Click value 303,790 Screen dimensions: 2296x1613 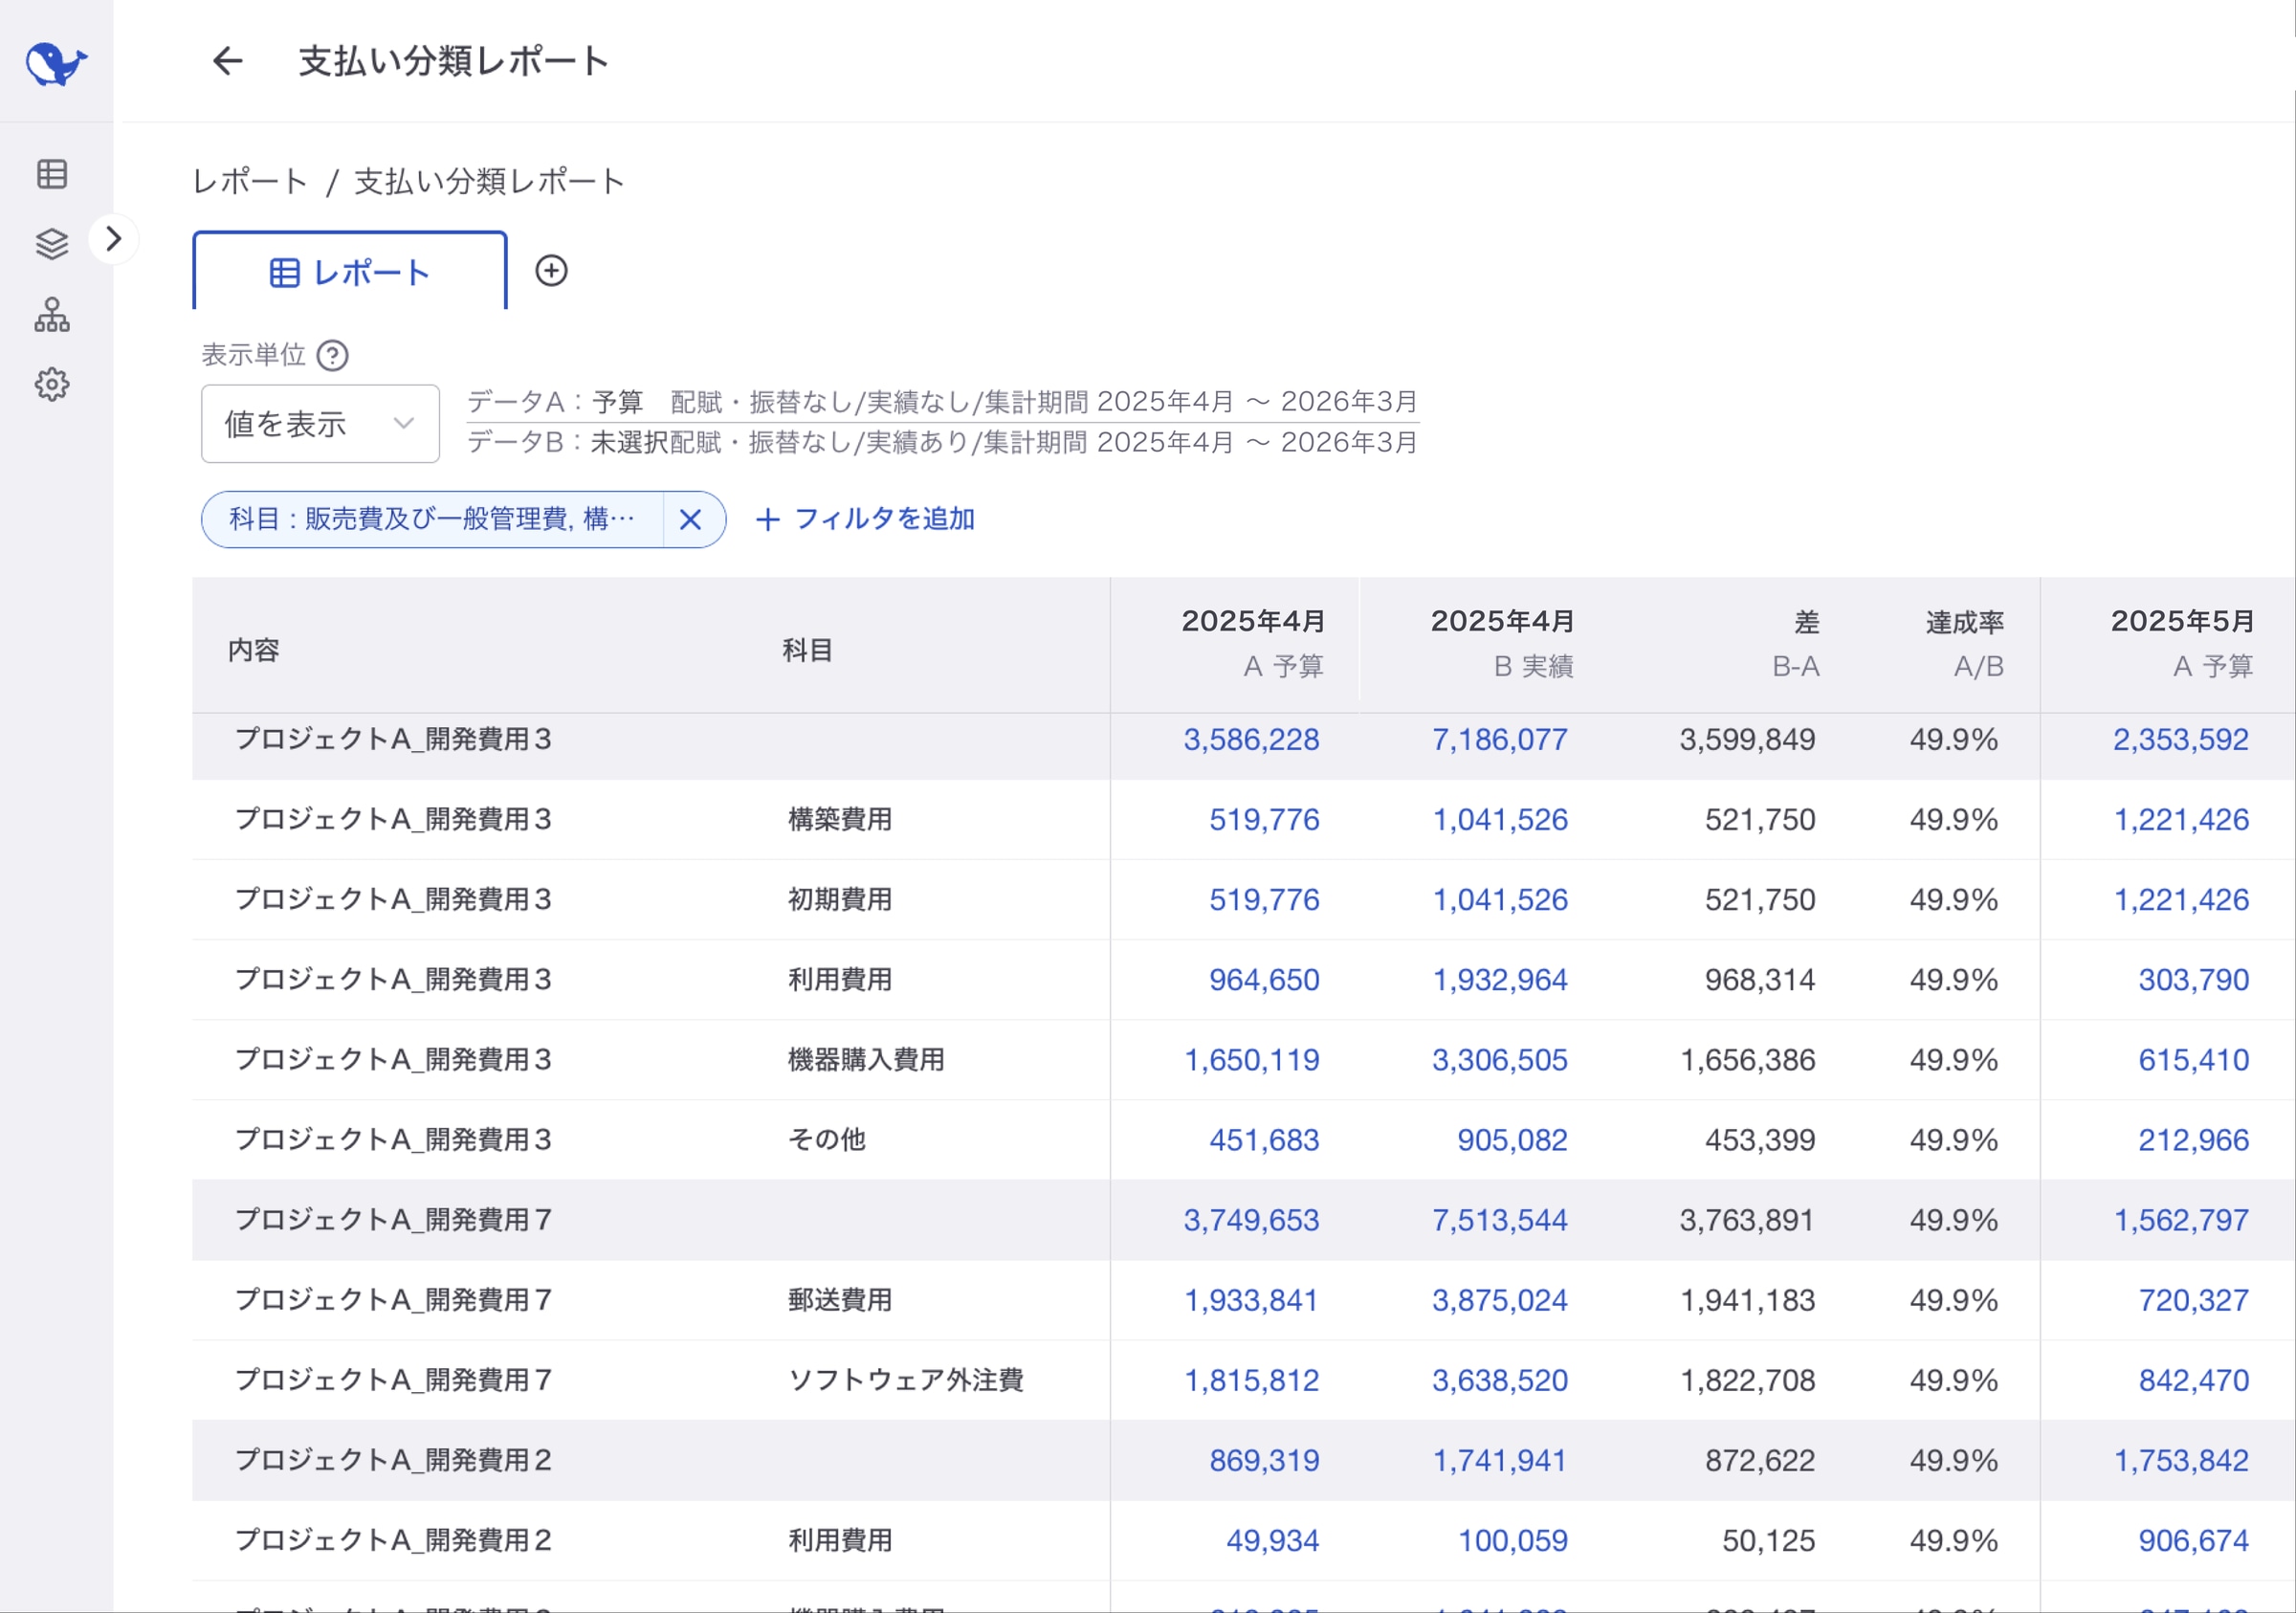coord(2194,979)
